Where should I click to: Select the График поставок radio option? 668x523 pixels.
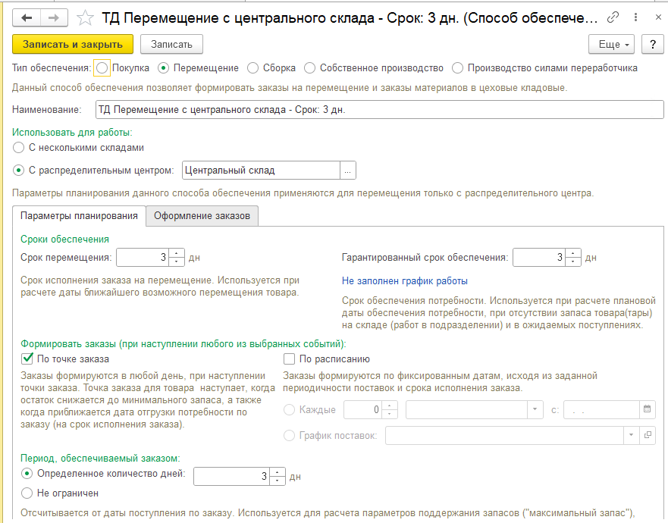point(290,436)
